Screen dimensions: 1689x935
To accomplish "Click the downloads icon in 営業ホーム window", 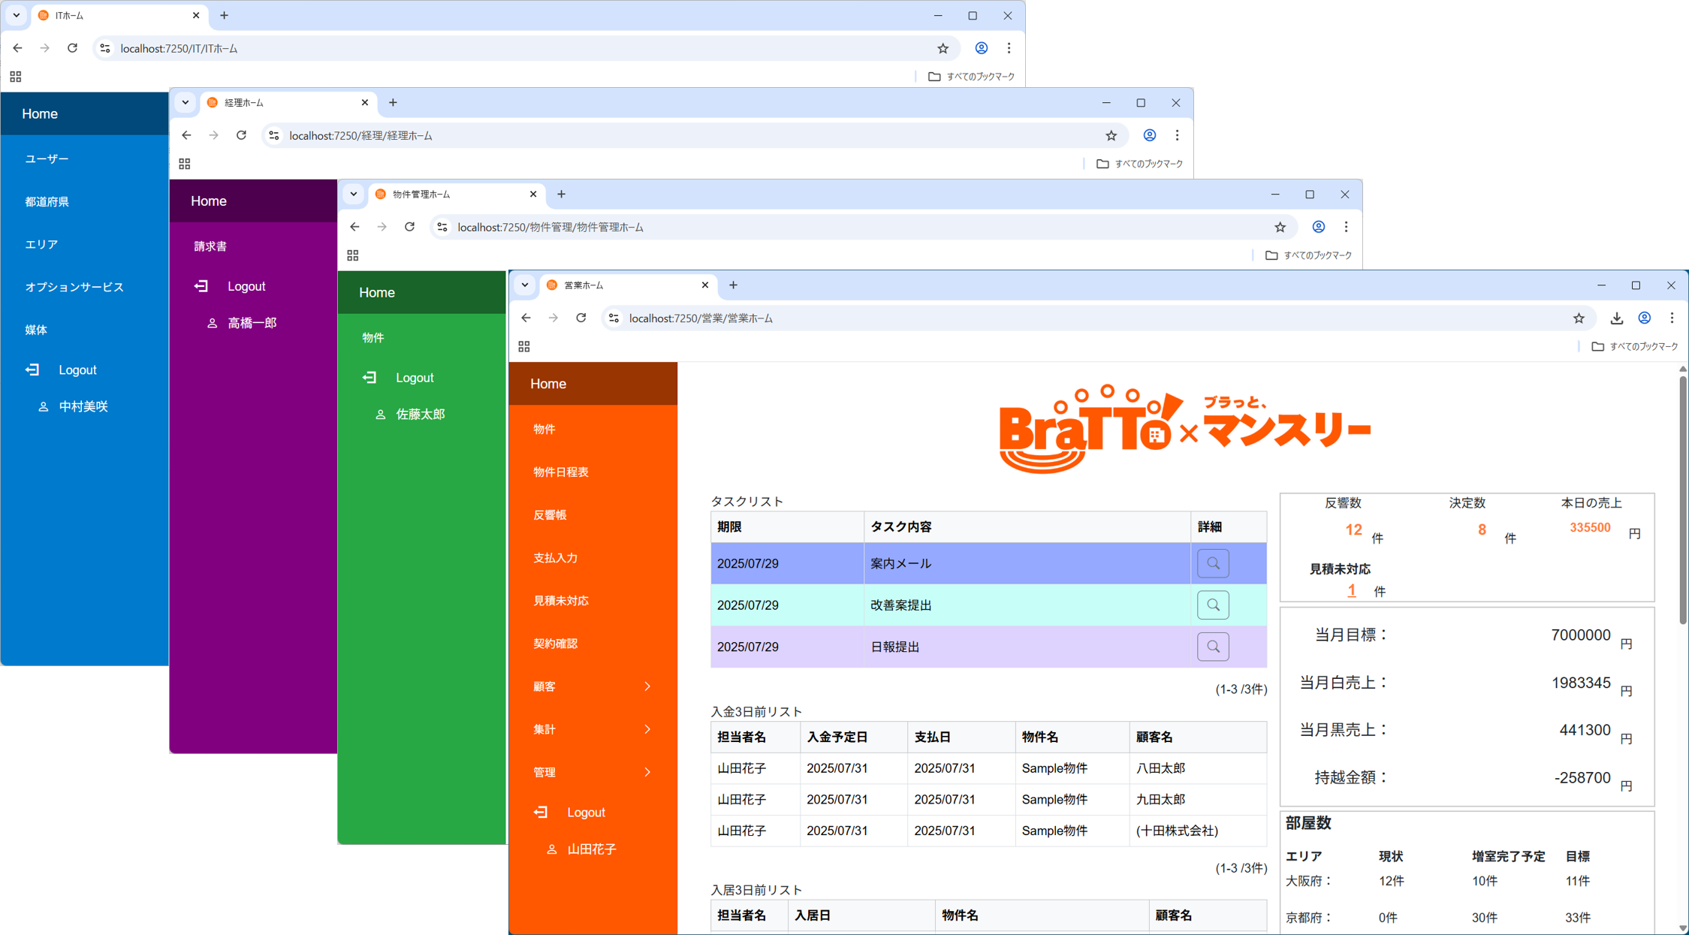I will (x=1616, y=318).
